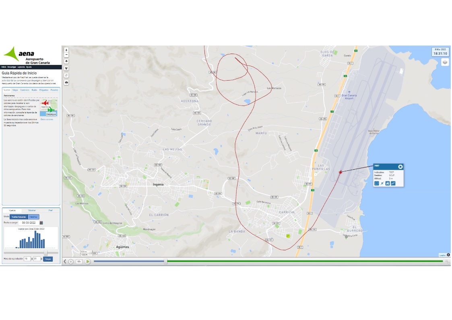Follow the Otros colores link
The image size is (452, 320).
pos(47,119)
